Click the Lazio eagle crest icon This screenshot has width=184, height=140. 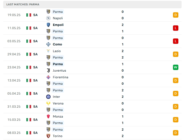(x=48, y=51)
